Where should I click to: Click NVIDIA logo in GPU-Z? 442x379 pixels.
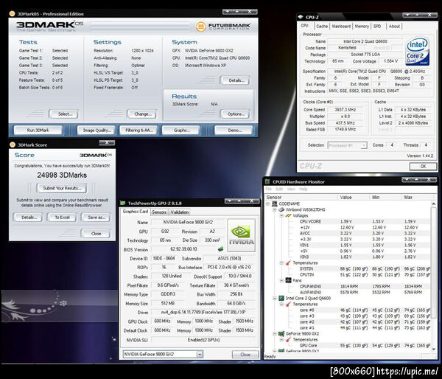242,235
